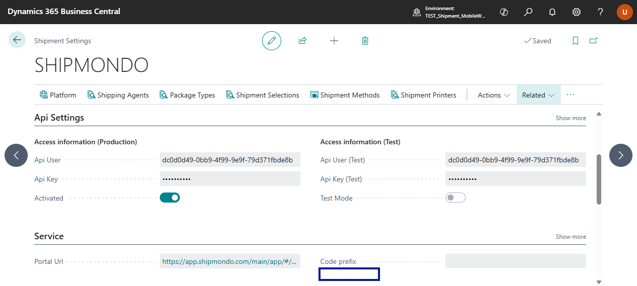The width and height of the screenshot is (637, 286).
Task: Open settings gear icon
Action: [577, 12]
